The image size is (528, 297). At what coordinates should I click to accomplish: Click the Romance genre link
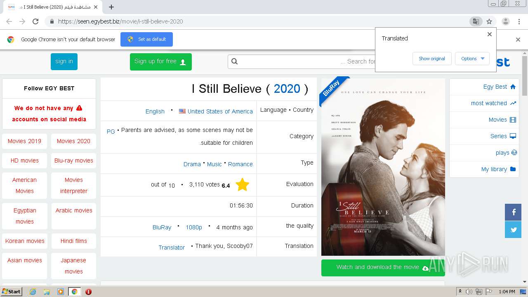(x=240, y=164)
